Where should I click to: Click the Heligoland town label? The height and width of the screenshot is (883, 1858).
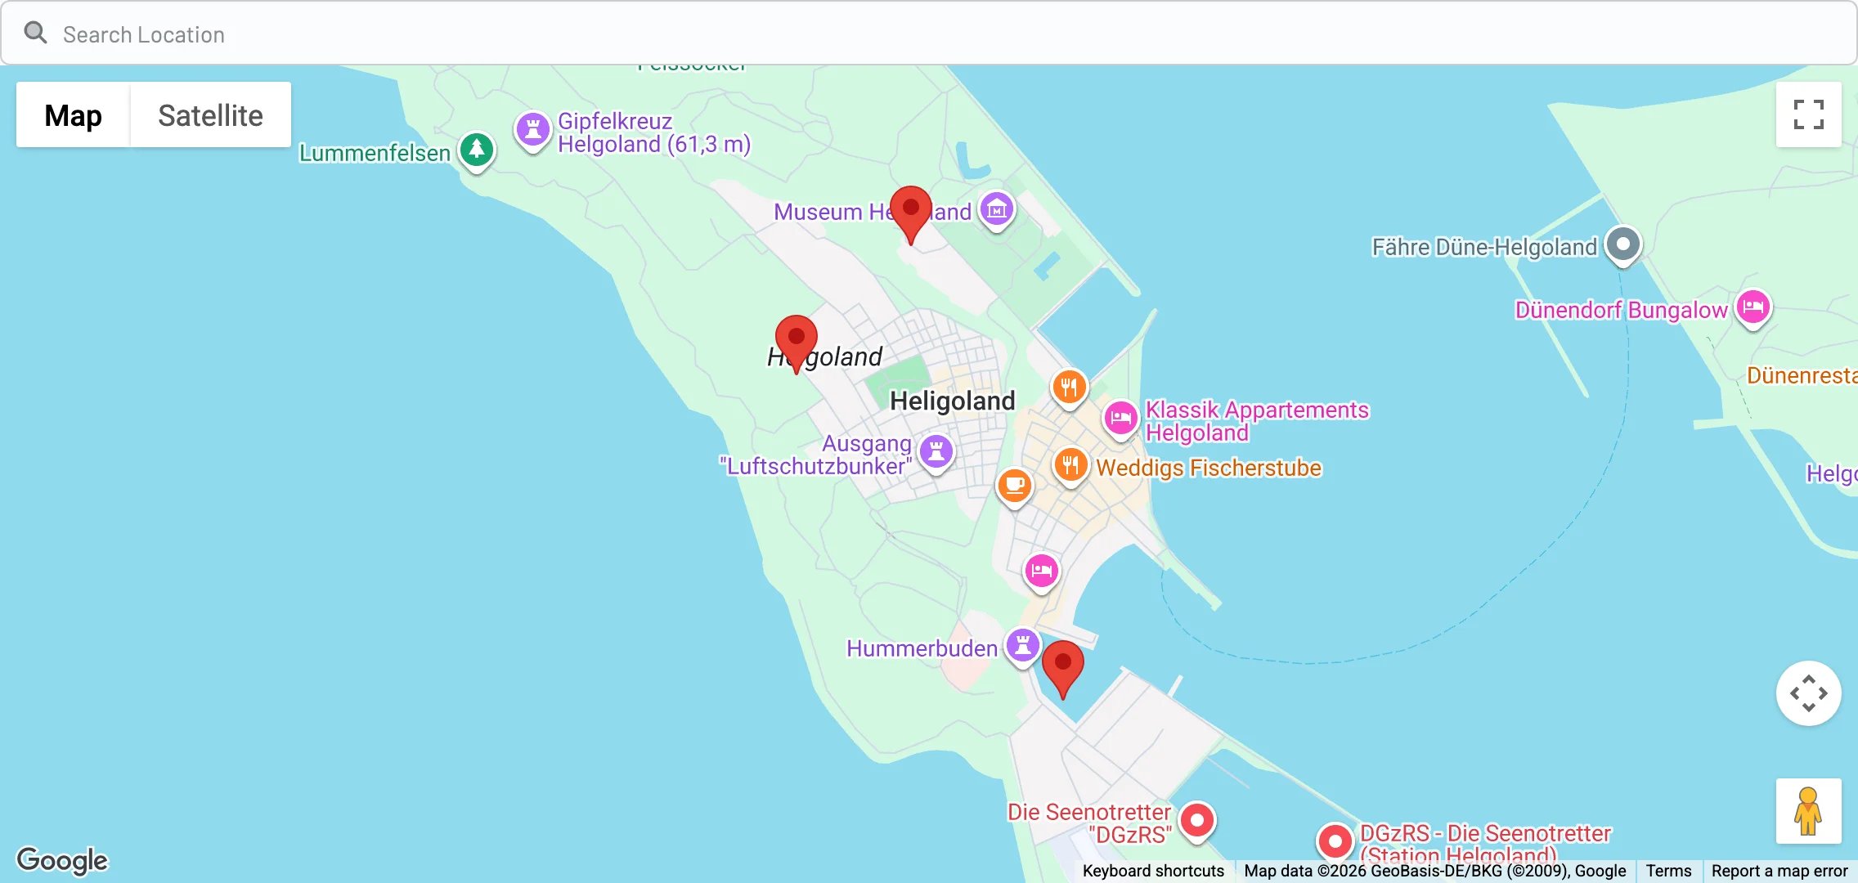953,401
